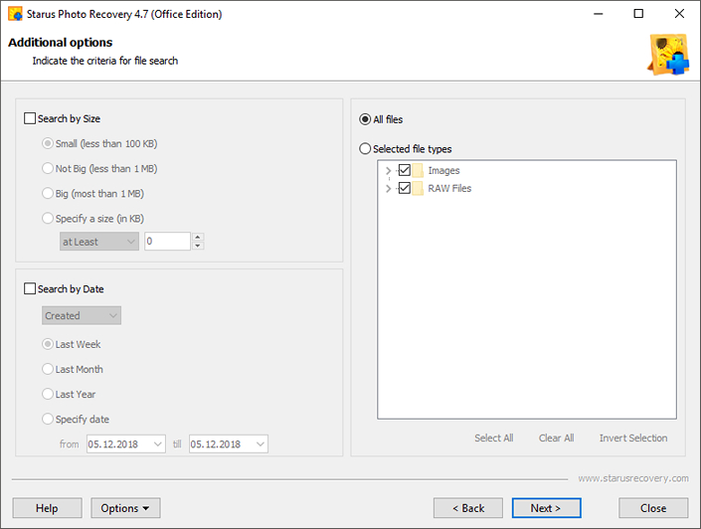The width and height of the screenshot is (701, 529).
Task: Choose the Selected file types option
Action: 365,149
